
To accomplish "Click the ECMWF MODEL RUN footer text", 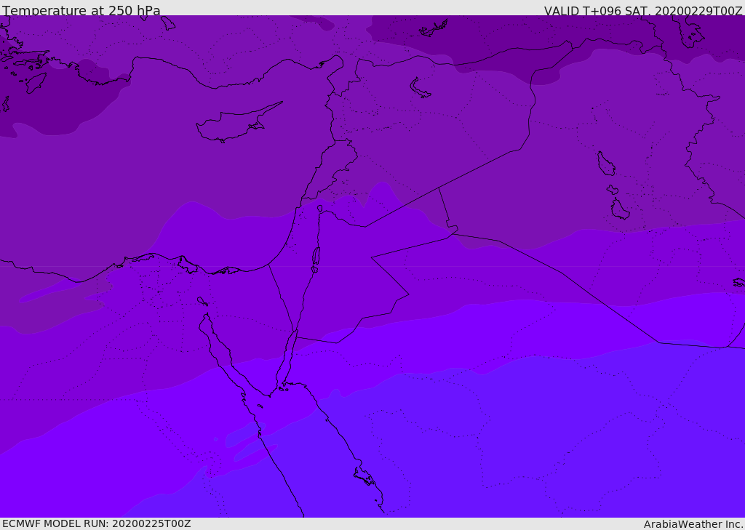I will point(96,523).
